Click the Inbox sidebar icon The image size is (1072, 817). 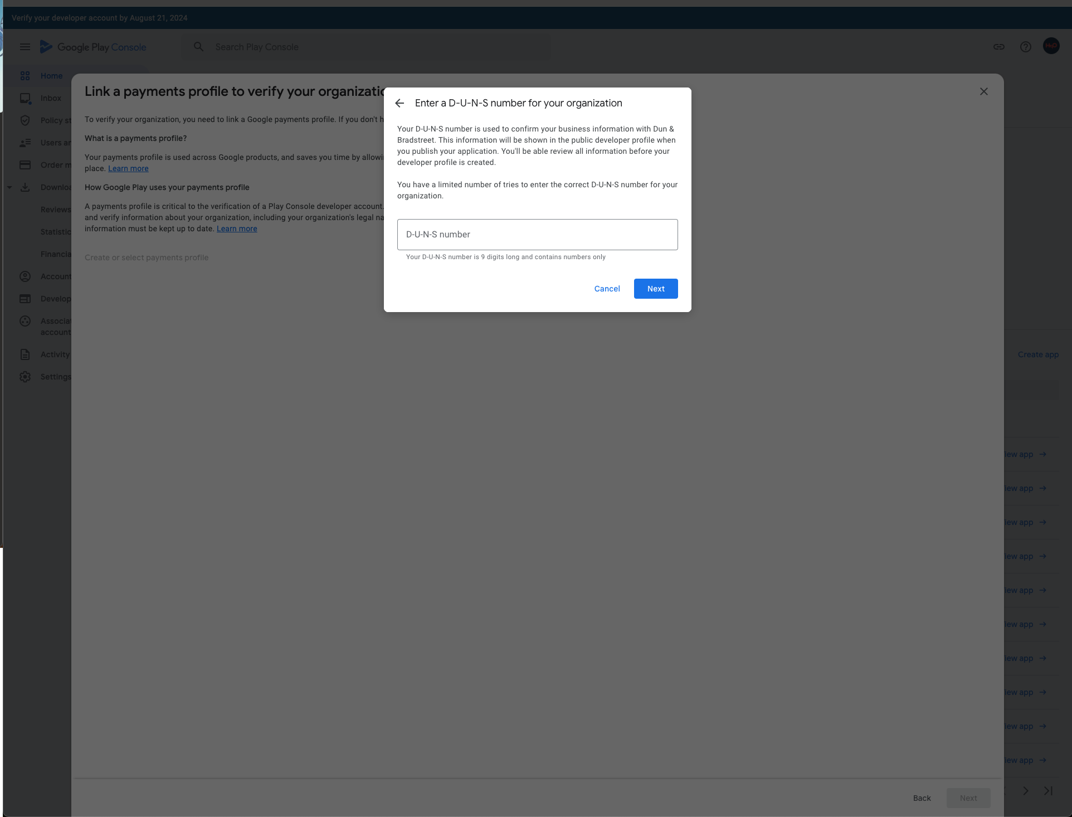click(25, 98)
